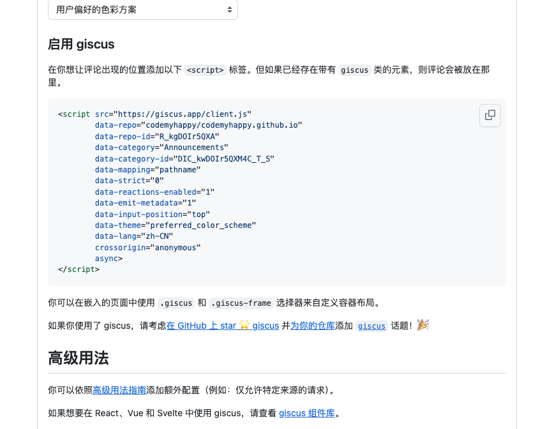
Task: Open the 在 GitHub 上 star giscus link
Action: pos(223,326)
